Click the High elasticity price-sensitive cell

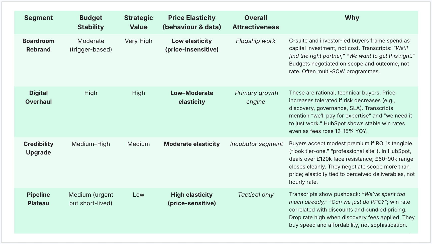coord(192,199)
